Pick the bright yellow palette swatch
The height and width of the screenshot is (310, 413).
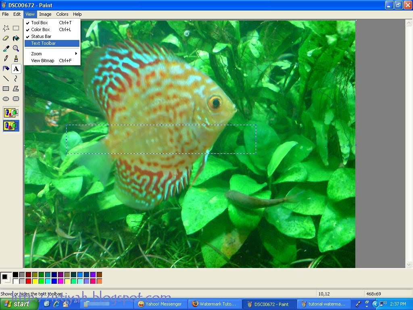tap(35, 281)
